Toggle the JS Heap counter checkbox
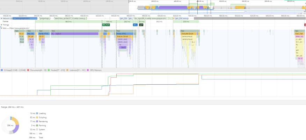This screenshot has height=140, width=306. click(2, 70)
